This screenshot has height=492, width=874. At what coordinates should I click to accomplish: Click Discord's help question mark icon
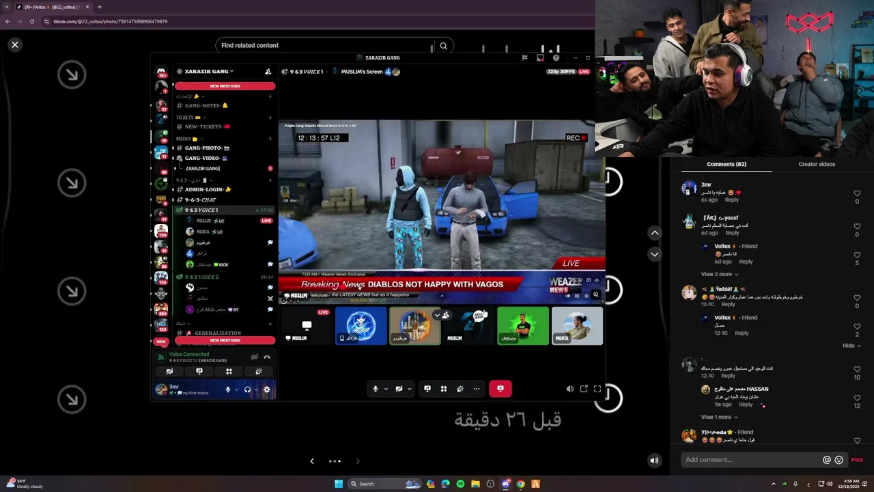(x=556, y=58)
